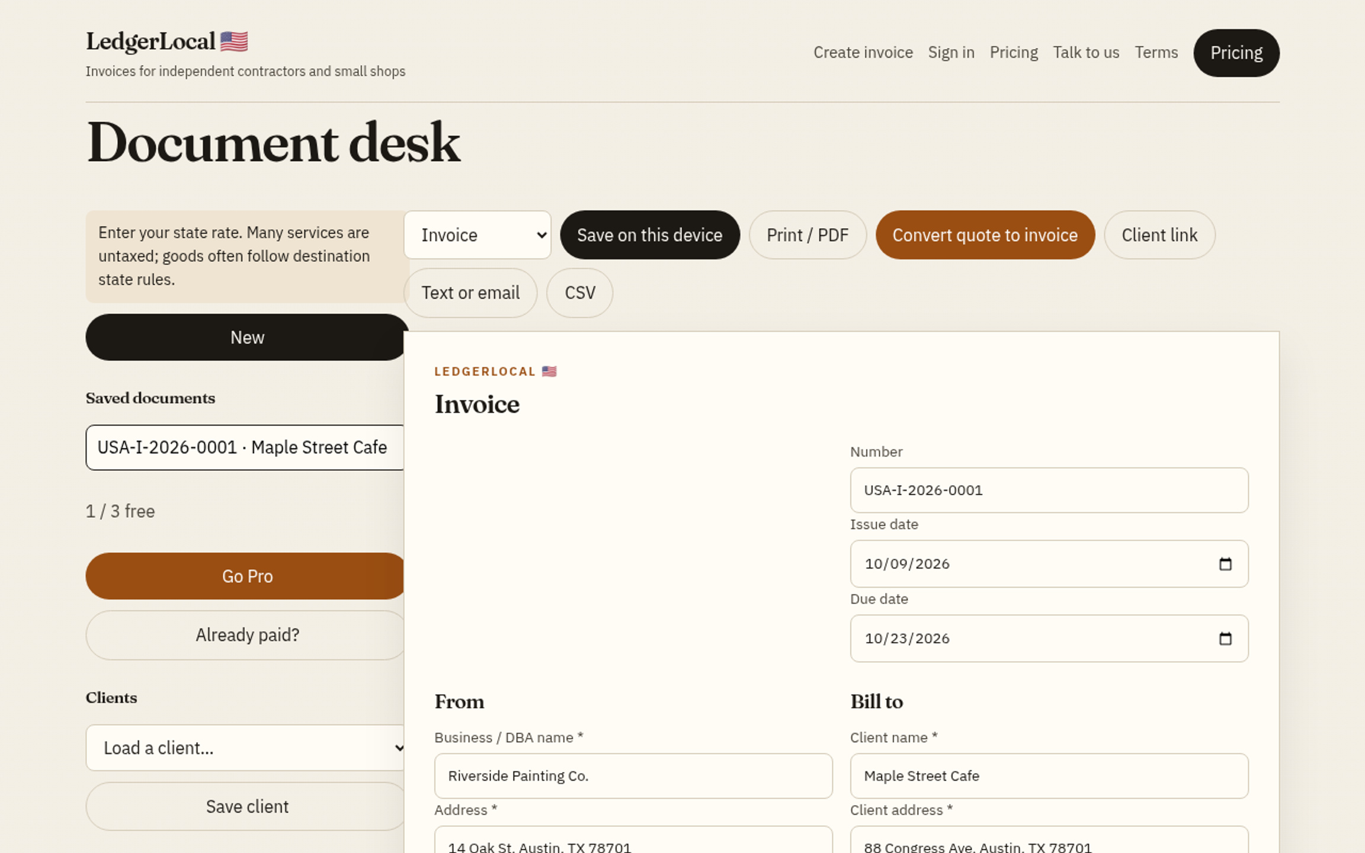The image size is (1365, 853).
Task: Click the 'Saved documents' heading
Action: tap(150, 398)
